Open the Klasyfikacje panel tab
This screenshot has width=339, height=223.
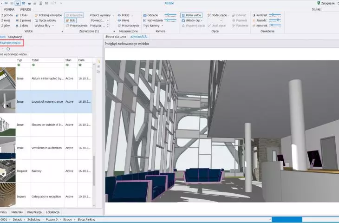click(x=15, y=37)
